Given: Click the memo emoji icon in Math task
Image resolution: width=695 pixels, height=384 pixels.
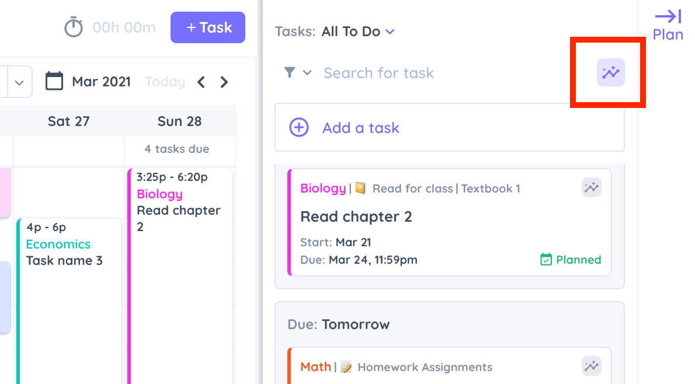Looking at the screenshot, I should click(x=346, y=366).
